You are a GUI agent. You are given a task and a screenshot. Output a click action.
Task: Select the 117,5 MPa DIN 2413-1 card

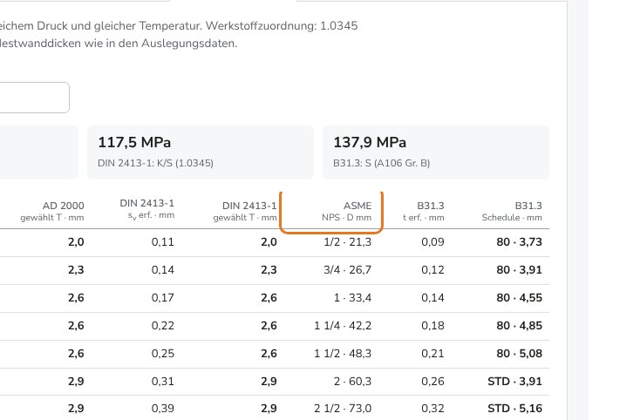point(201,152)
